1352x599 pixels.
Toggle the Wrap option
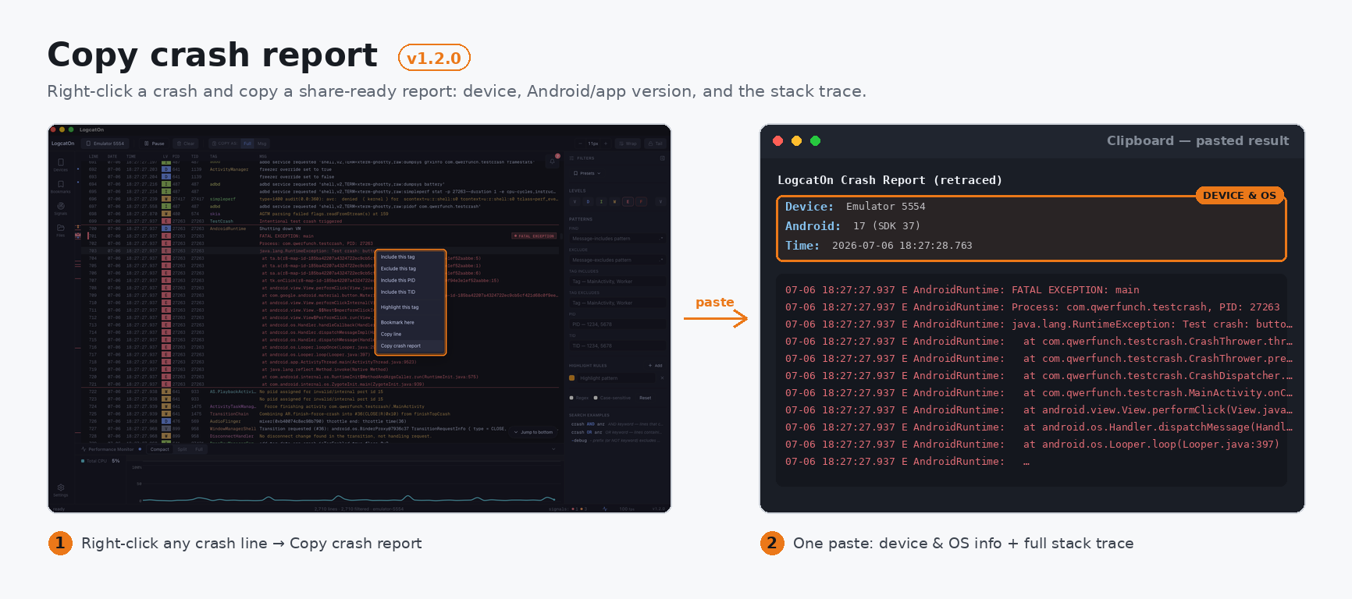pyautogui.click(x=628, y=144)
